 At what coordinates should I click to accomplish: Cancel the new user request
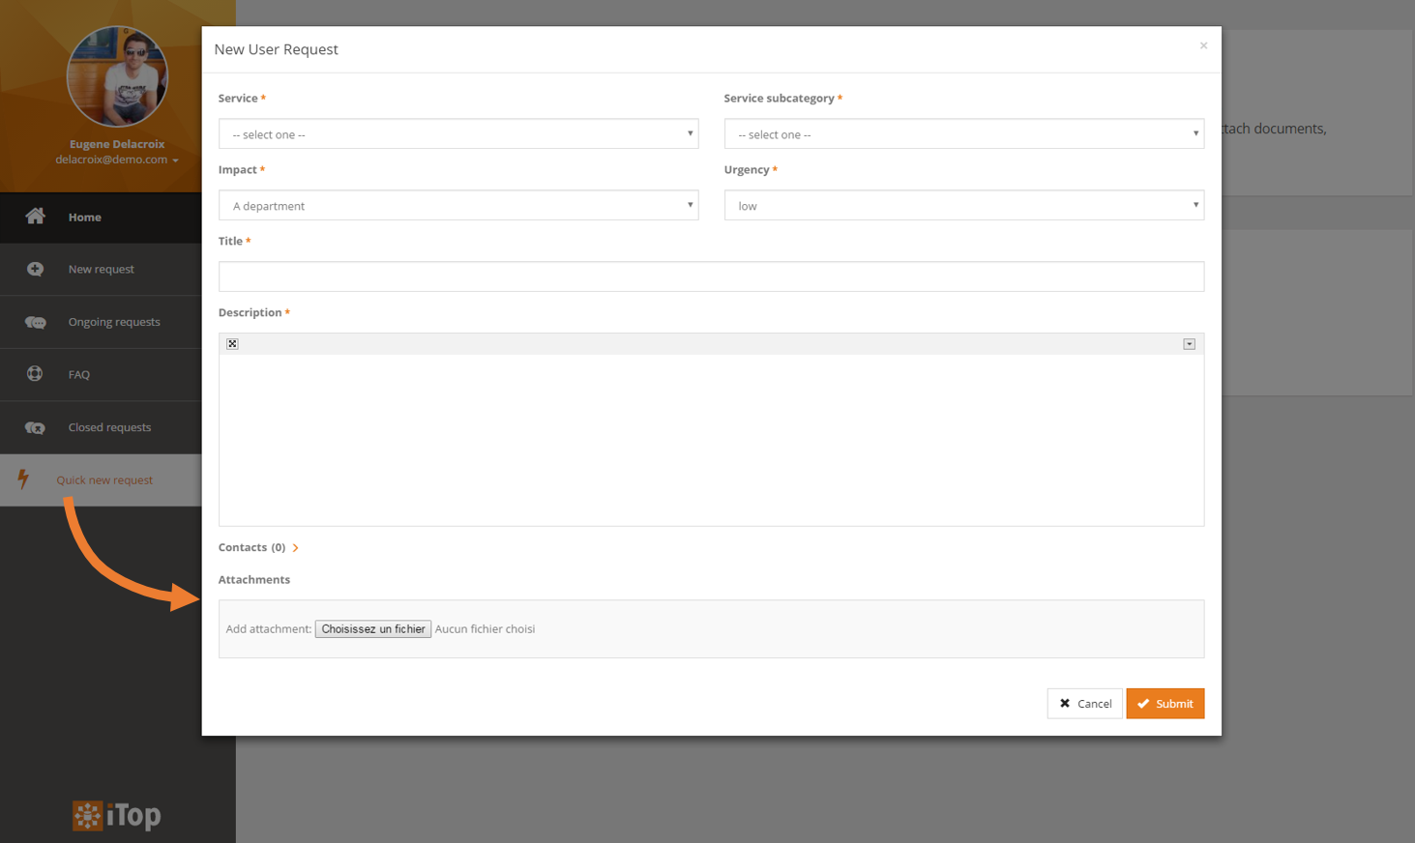click(1084, 704)
